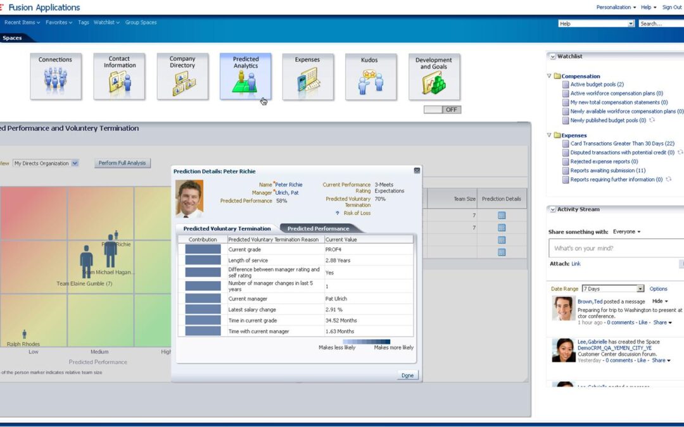Open the Contact Information tile
The width and height of the screenshot is (684, 427).
[x=119, y=77]
